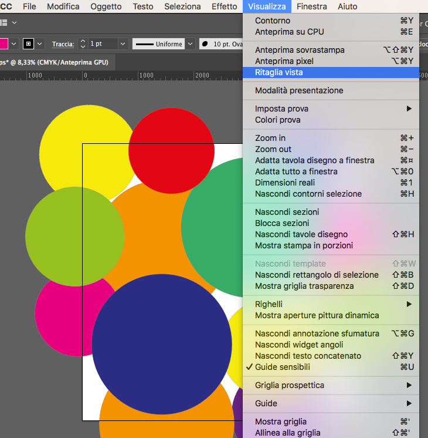Uncheck Guide sensibili
Screen dimensions: 428x438
331,367
